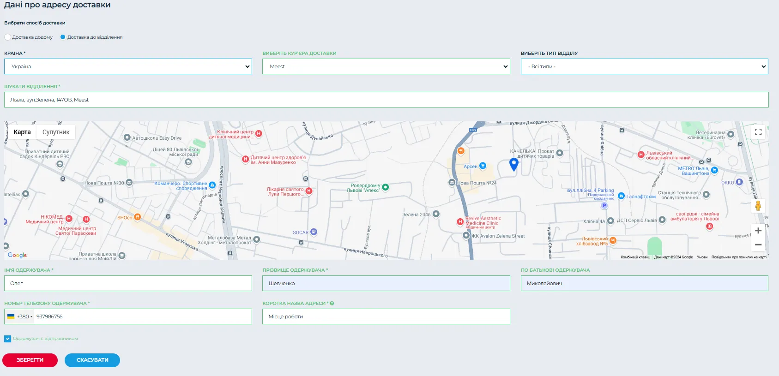This screenshot has width=779, height=376.
Task: Click the SOCAR station map marker
Action: click(314, 232)
